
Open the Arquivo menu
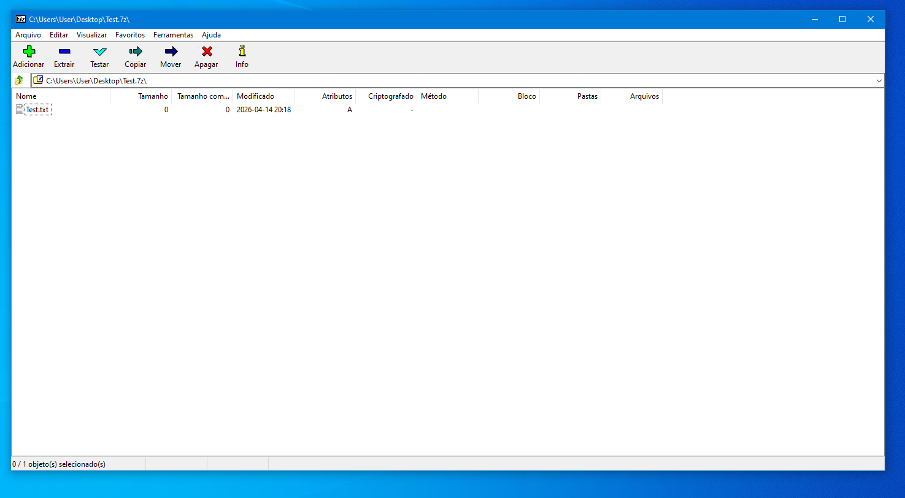[28, 35]
